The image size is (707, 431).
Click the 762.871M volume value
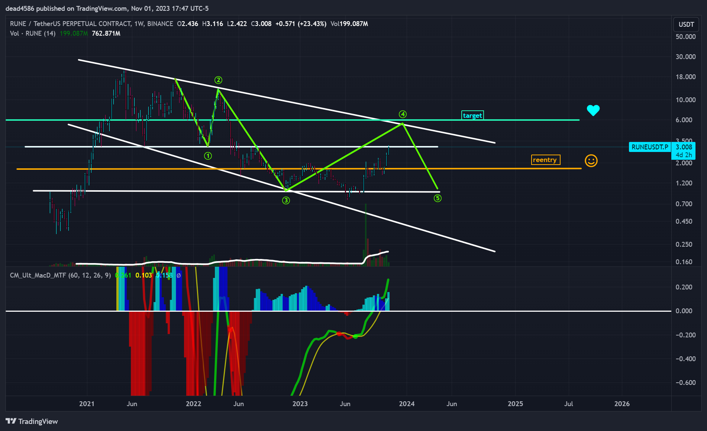[106, 33]
